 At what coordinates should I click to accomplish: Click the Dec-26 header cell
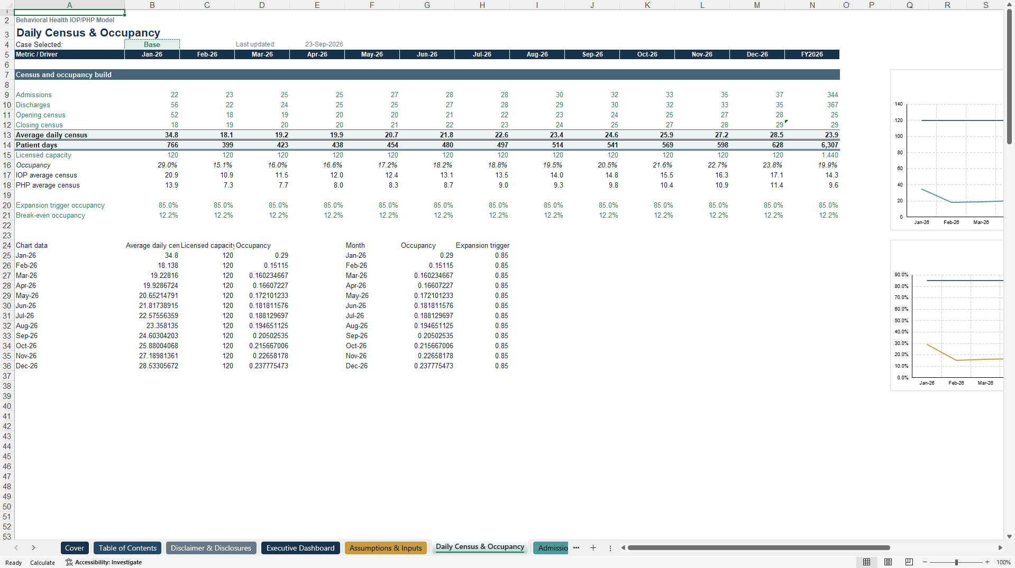click(x=757, y=54)
